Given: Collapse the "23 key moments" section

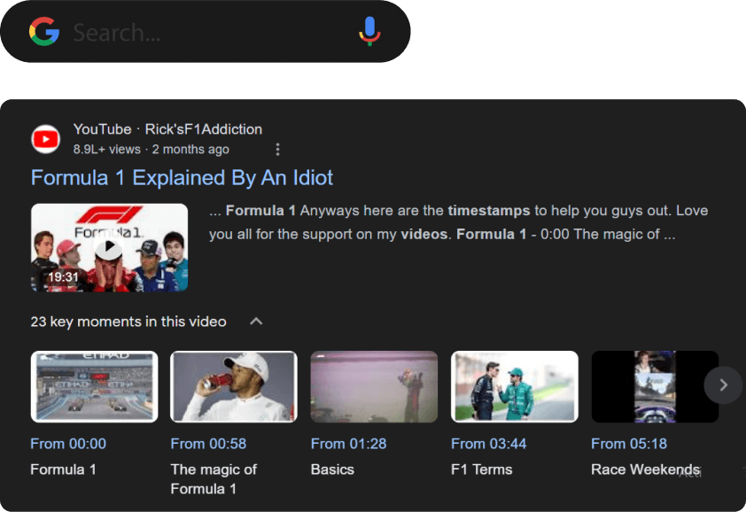Looking at the screenshot, I should pyautogui.click(x=256, y=322).
